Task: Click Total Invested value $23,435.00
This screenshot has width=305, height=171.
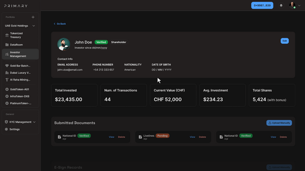Action: click(69, 99)
